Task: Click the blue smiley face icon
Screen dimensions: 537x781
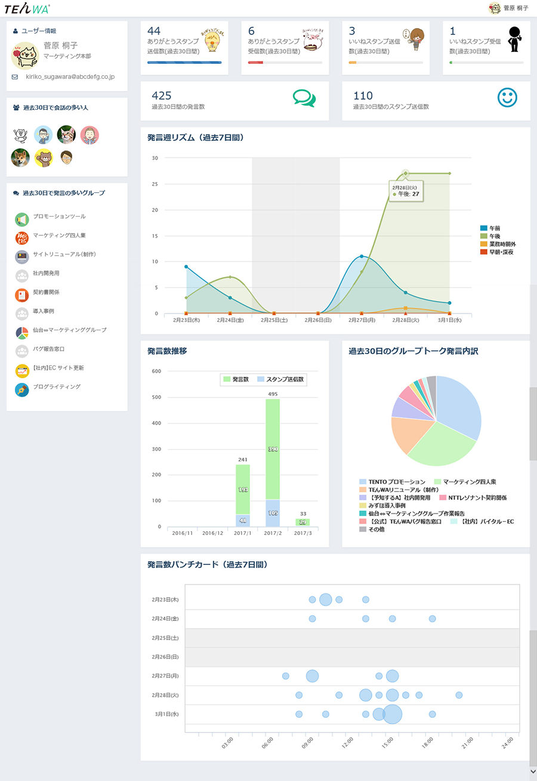Action: pos(507,98)
